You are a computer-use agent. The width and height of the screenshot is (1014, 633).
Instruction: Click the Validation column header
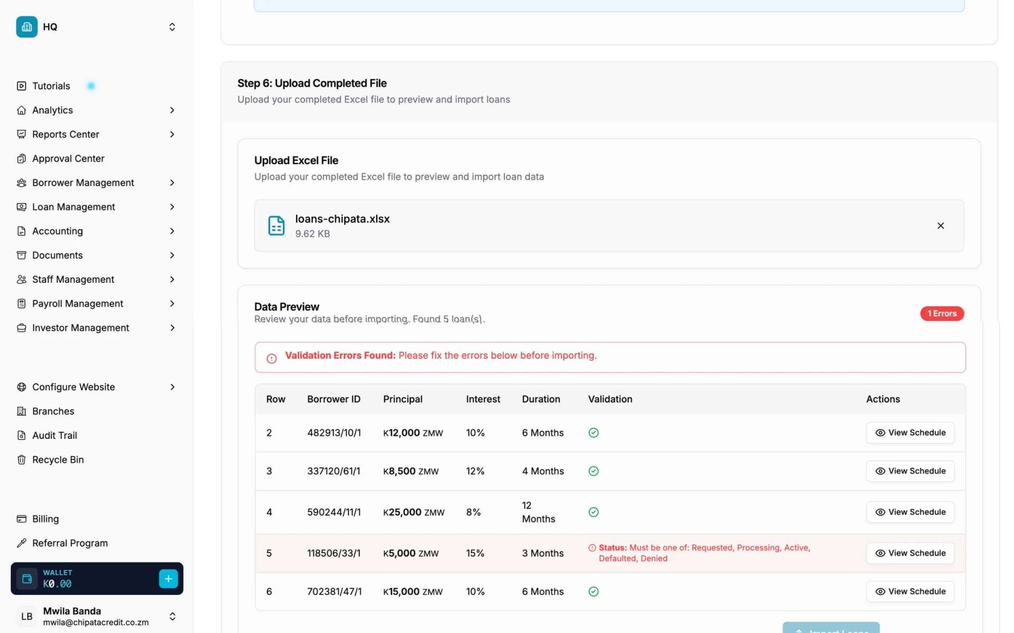[610, 399]
